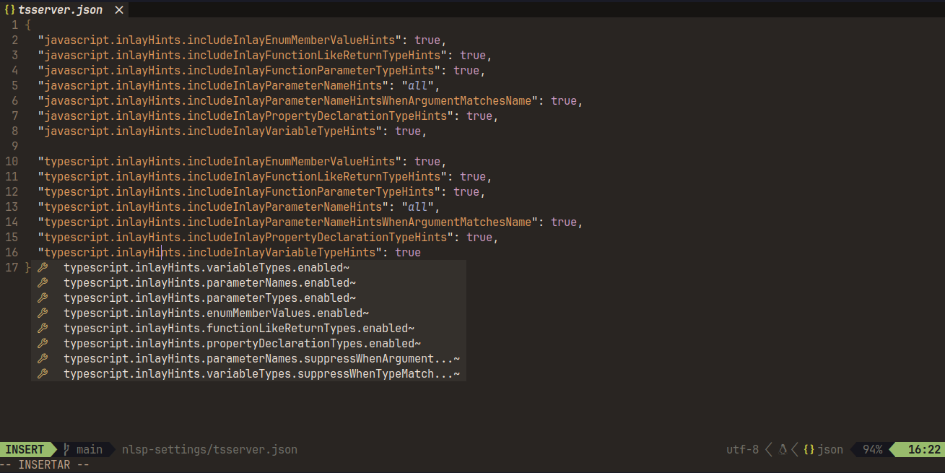The width and height of the screenshot is (945, 473).
Task: Click the closing brace on line 17
Action: coord(27,268)
